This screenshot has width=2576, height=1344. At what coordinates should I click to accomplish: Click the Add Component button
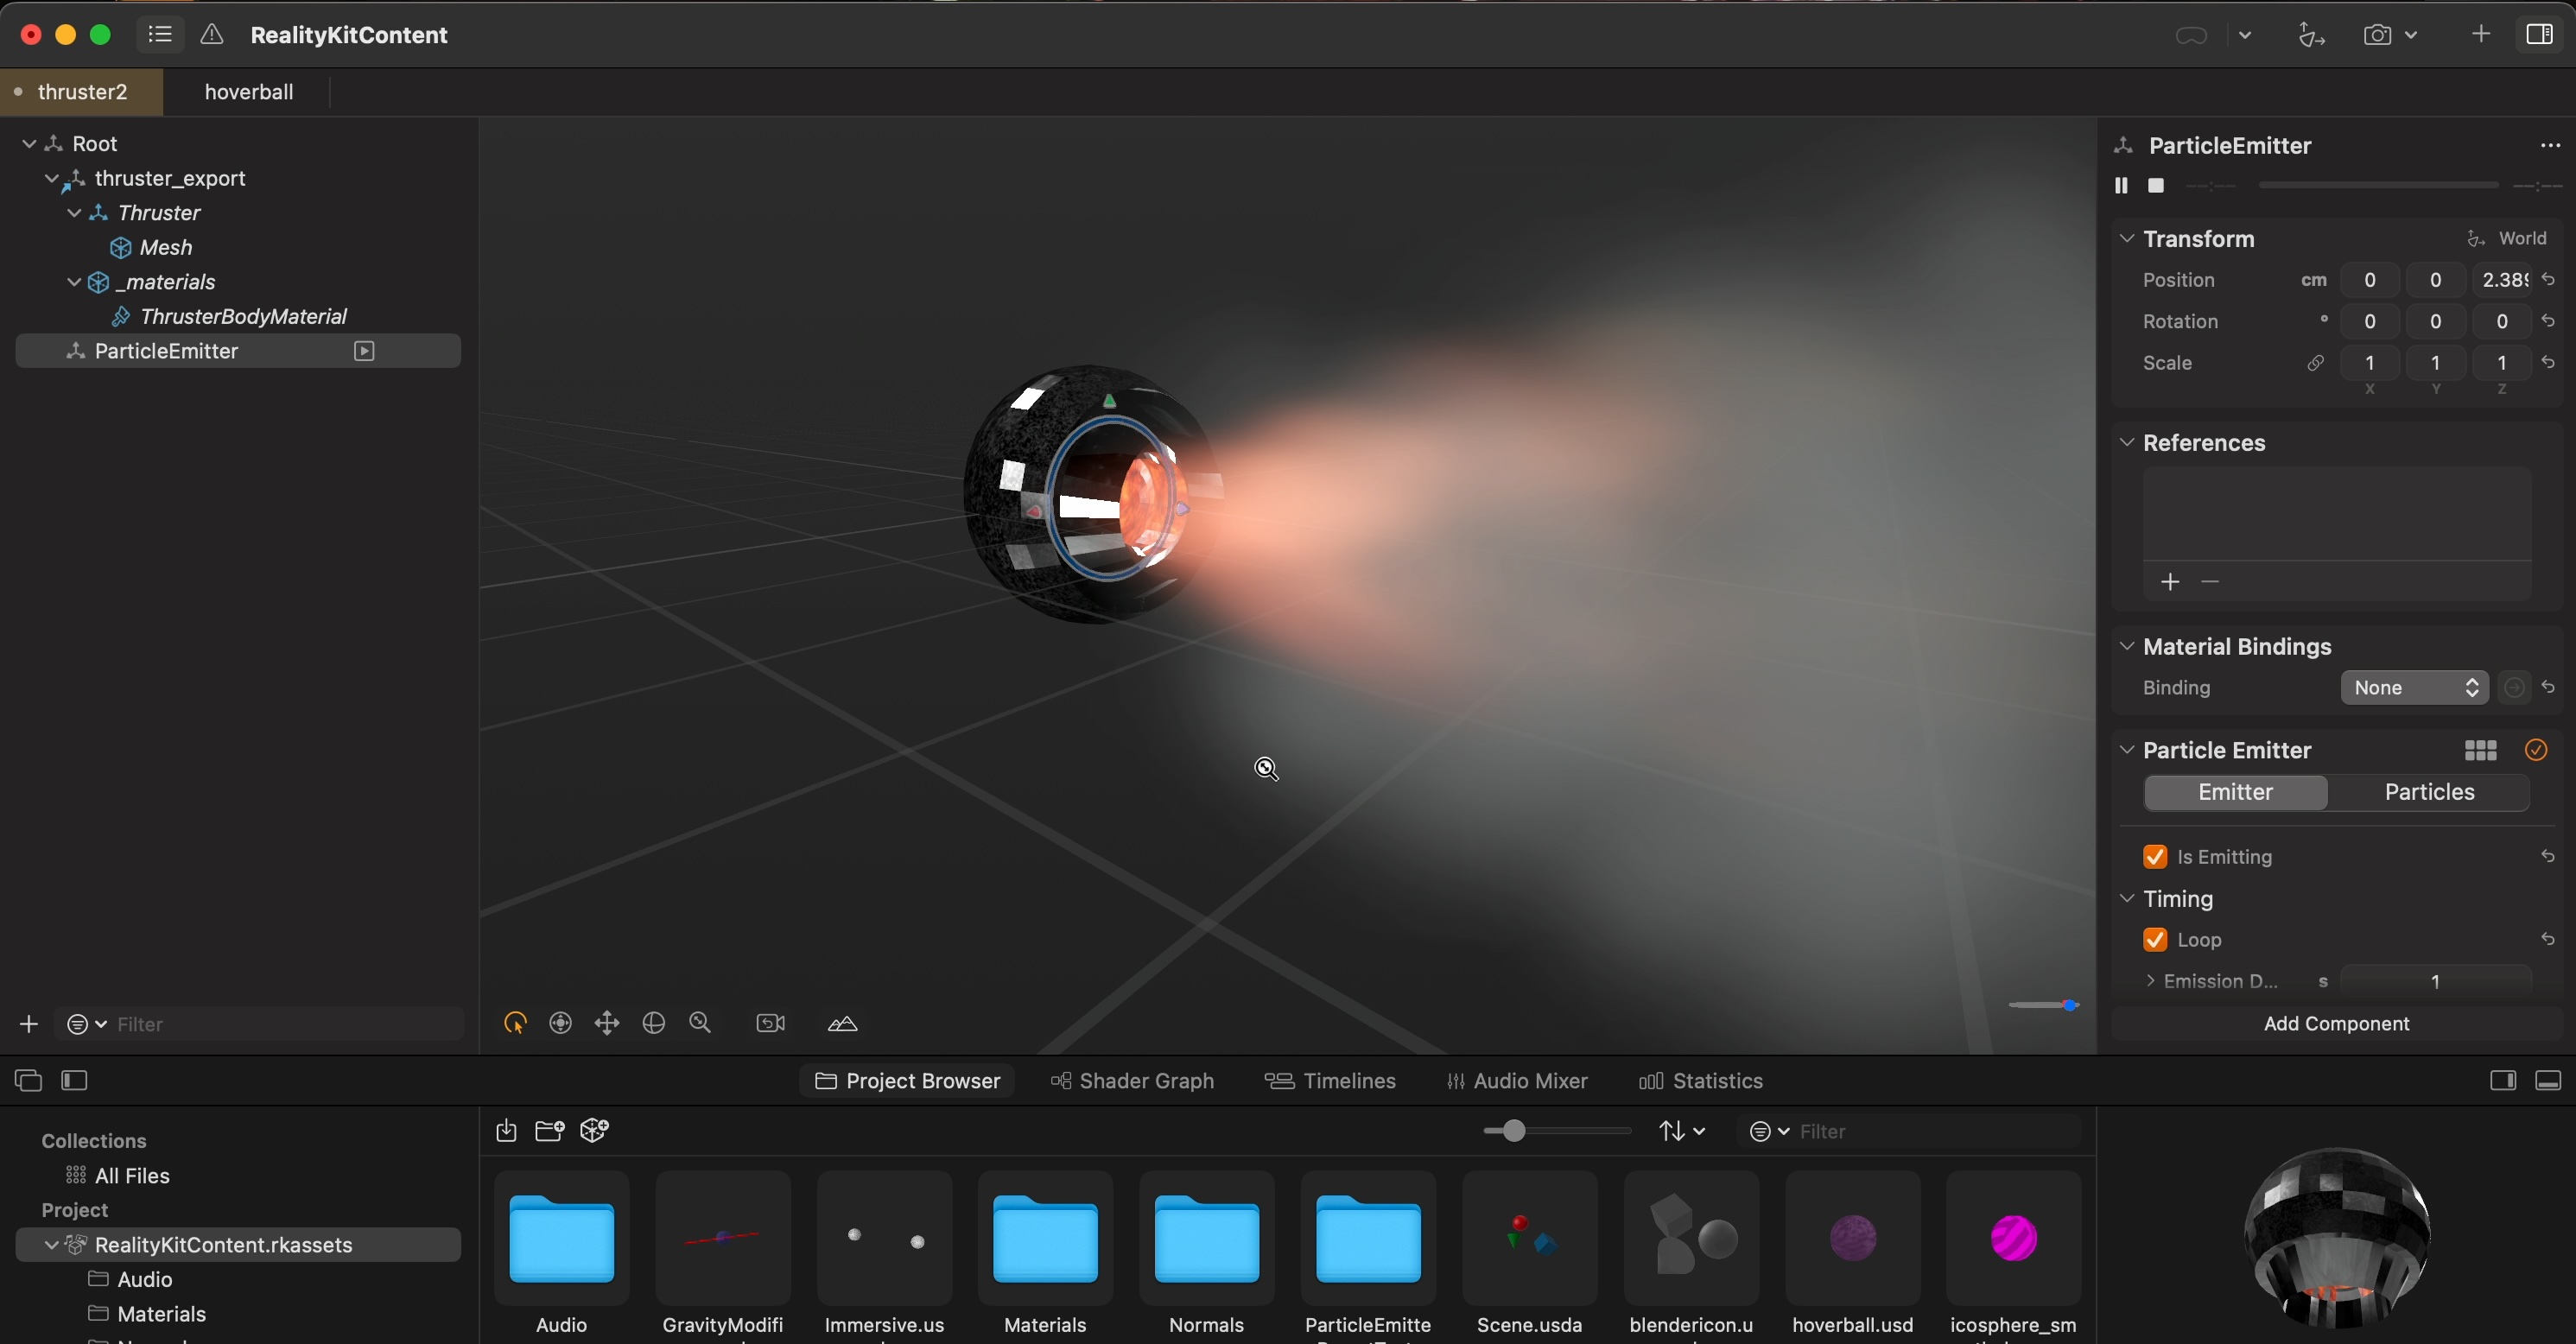coord(2336,1023)
